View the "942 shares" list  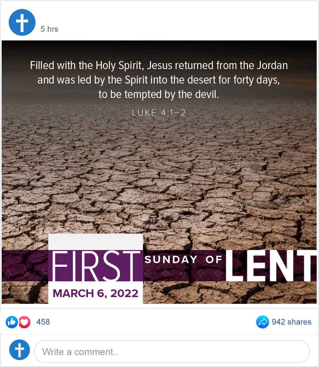tap(291, 322)
